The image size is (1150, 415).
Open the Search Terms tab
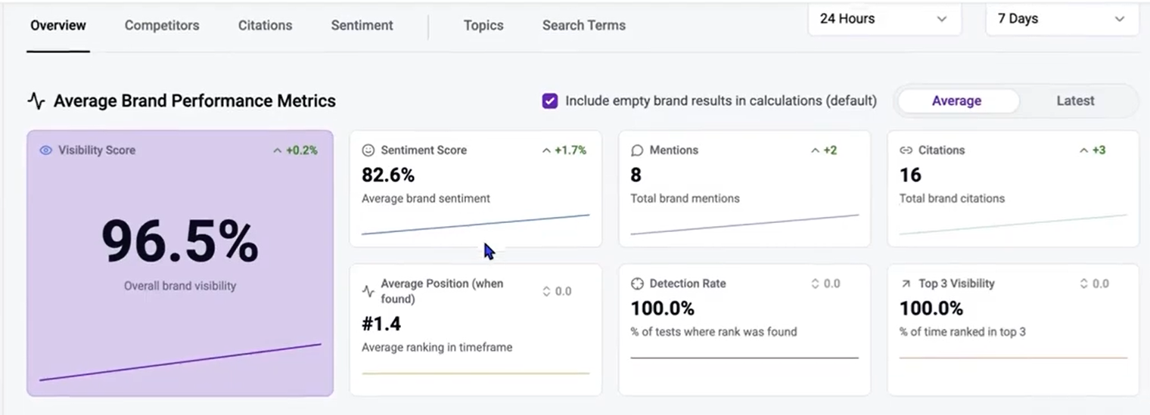(x=583, y=26)
